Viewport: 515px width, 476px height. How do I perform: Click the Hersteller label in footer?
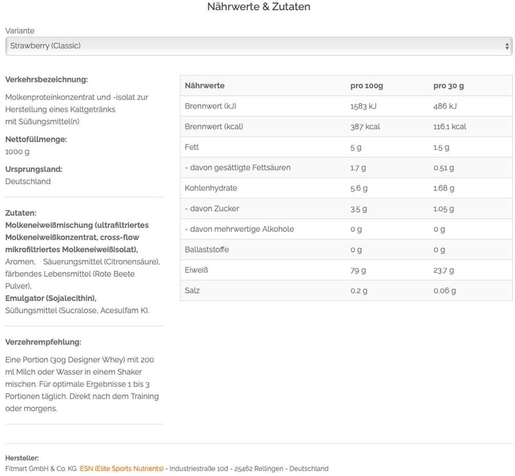(22, 458)
